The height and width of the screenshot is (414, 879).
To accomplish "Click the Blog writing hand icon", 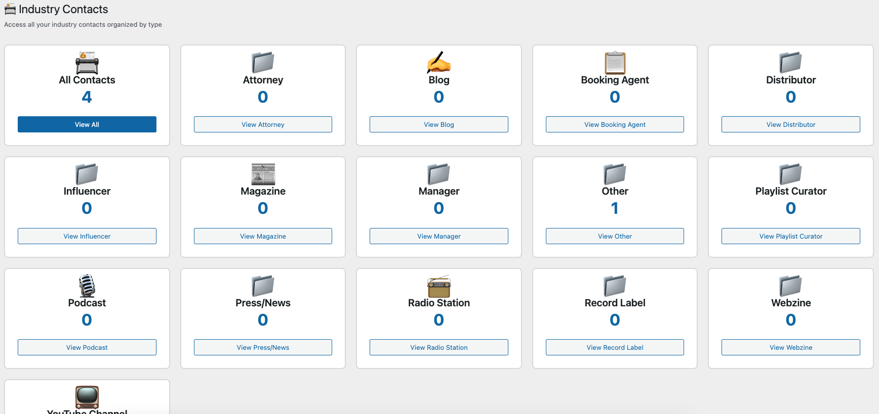I will [x=438, y=63].
